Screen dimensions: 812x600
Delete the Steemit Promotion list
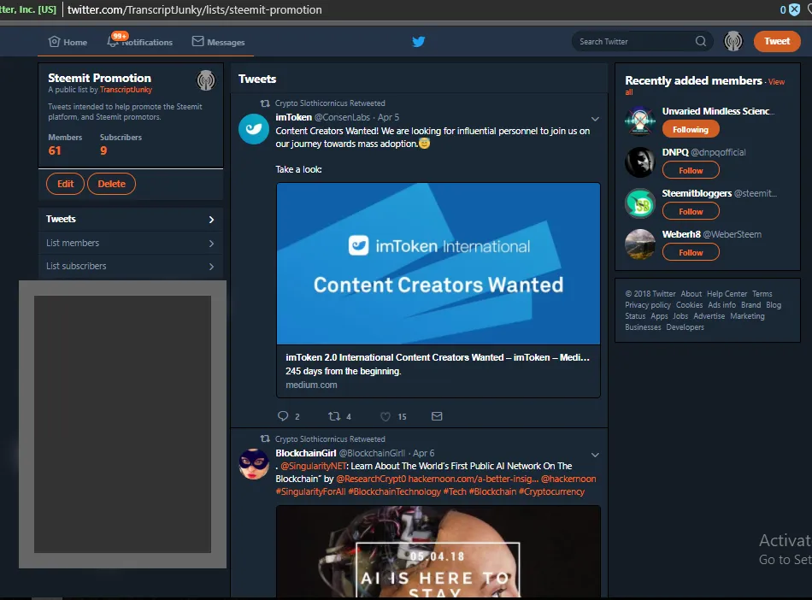111,184
